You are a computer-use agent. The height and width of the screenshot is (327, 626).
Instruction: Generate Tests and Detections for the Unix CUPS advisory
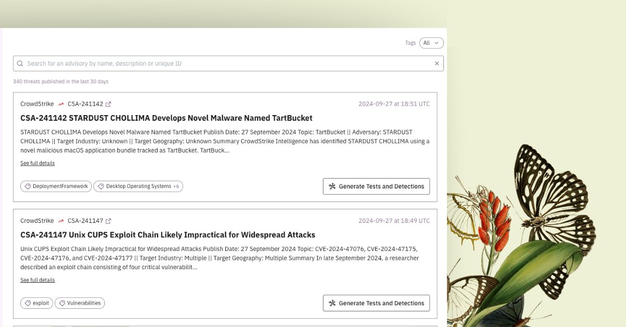point(376,303)
